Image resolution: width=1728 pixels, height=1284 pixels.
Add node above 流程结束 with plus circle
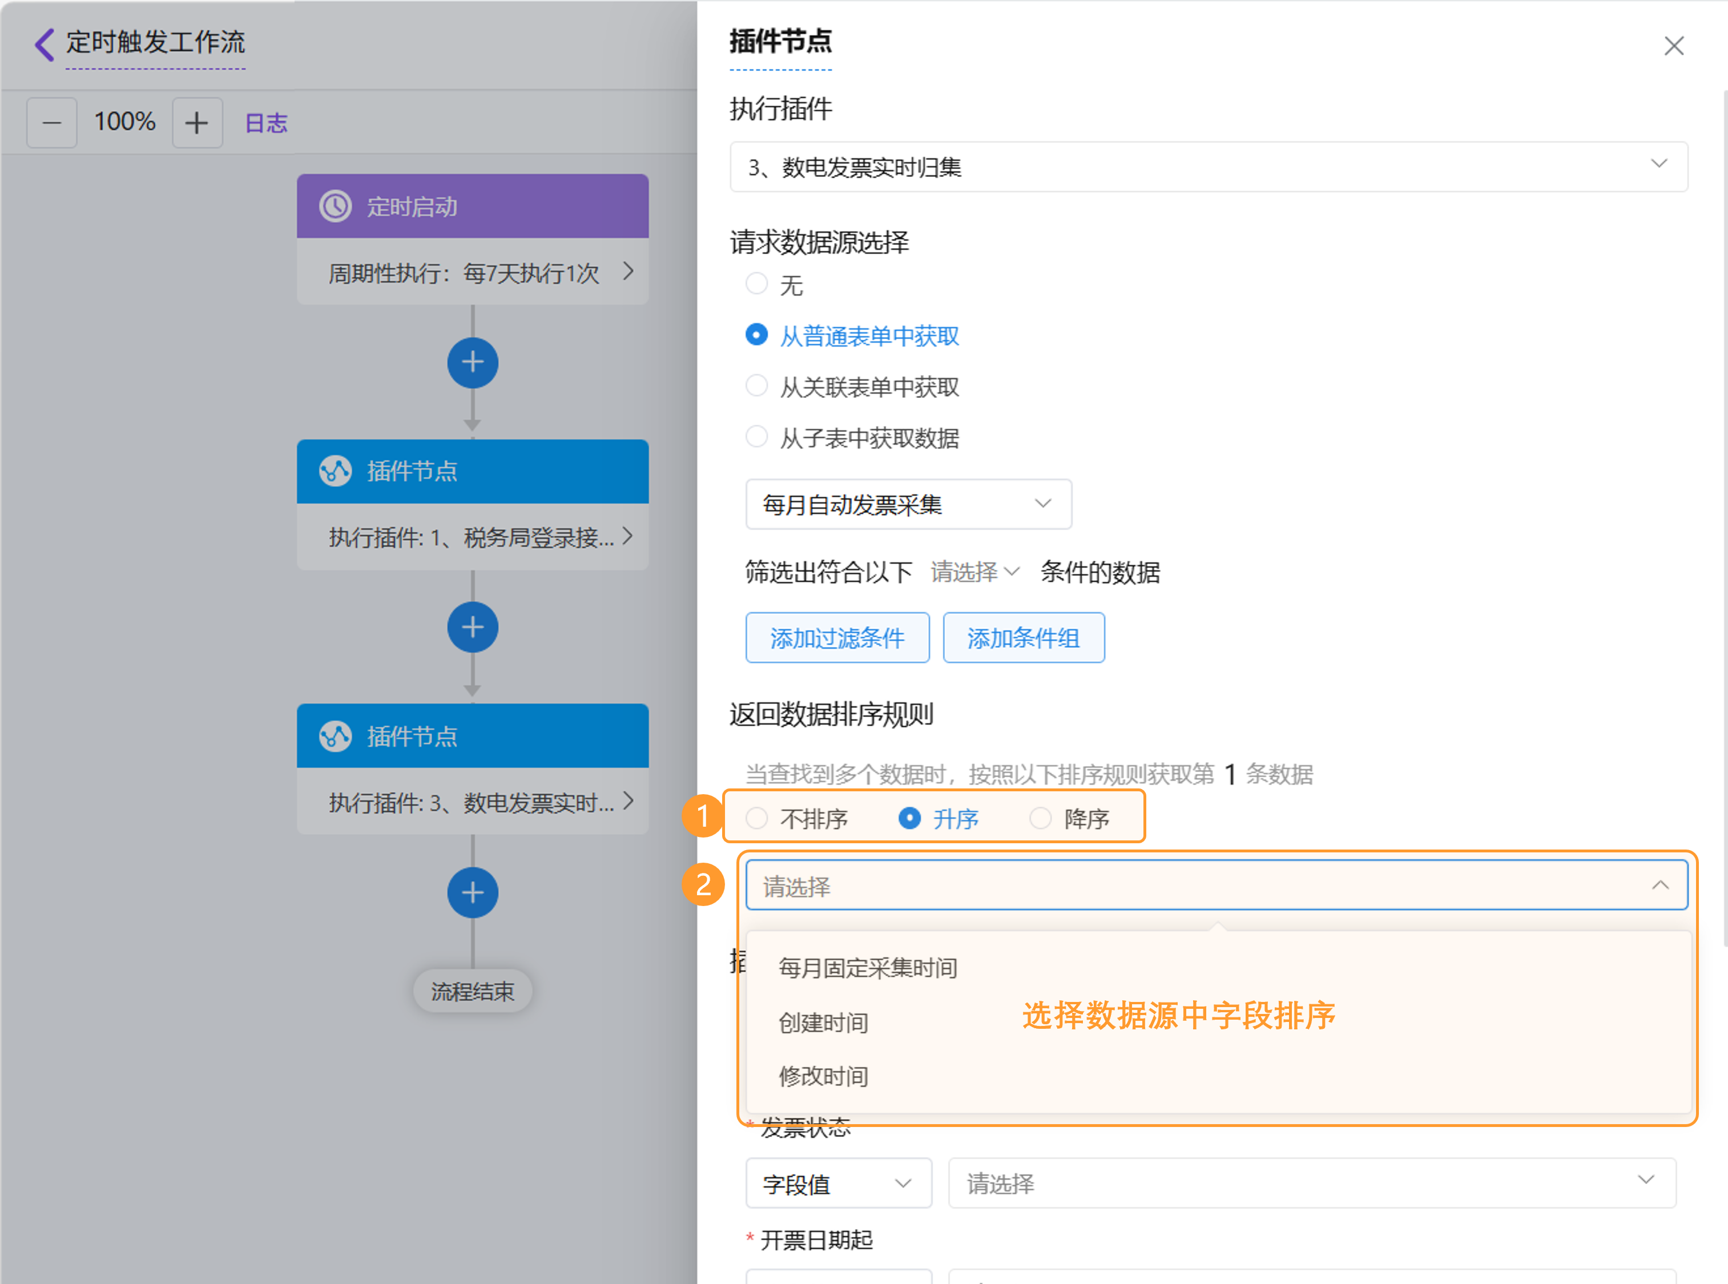tap(473, 892)
